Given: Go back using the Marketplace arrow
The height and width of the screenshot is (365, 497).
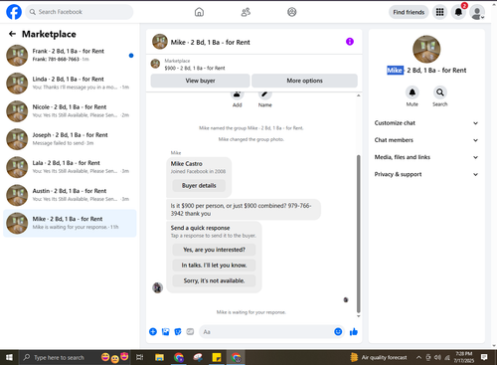Looking at the screenshot, I should click(x=12, y=34).
